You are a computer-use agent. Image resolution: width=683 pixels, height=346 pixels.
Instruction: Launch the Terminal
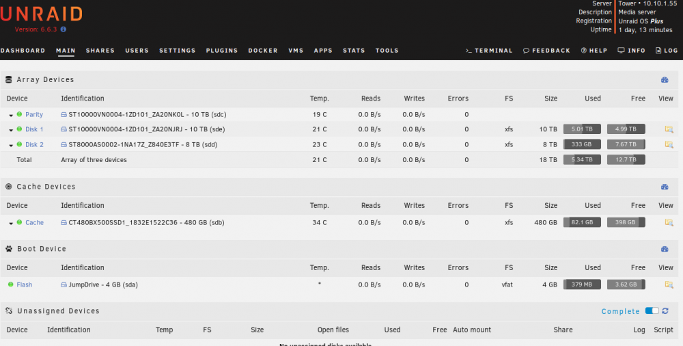tap(489, 51)
